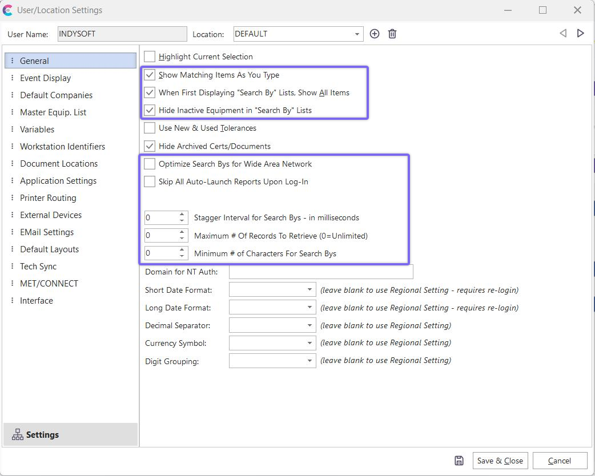The width and height of the screenshot is (595, 476).
Task: Go to next record arrow
Action: [581, 33]
